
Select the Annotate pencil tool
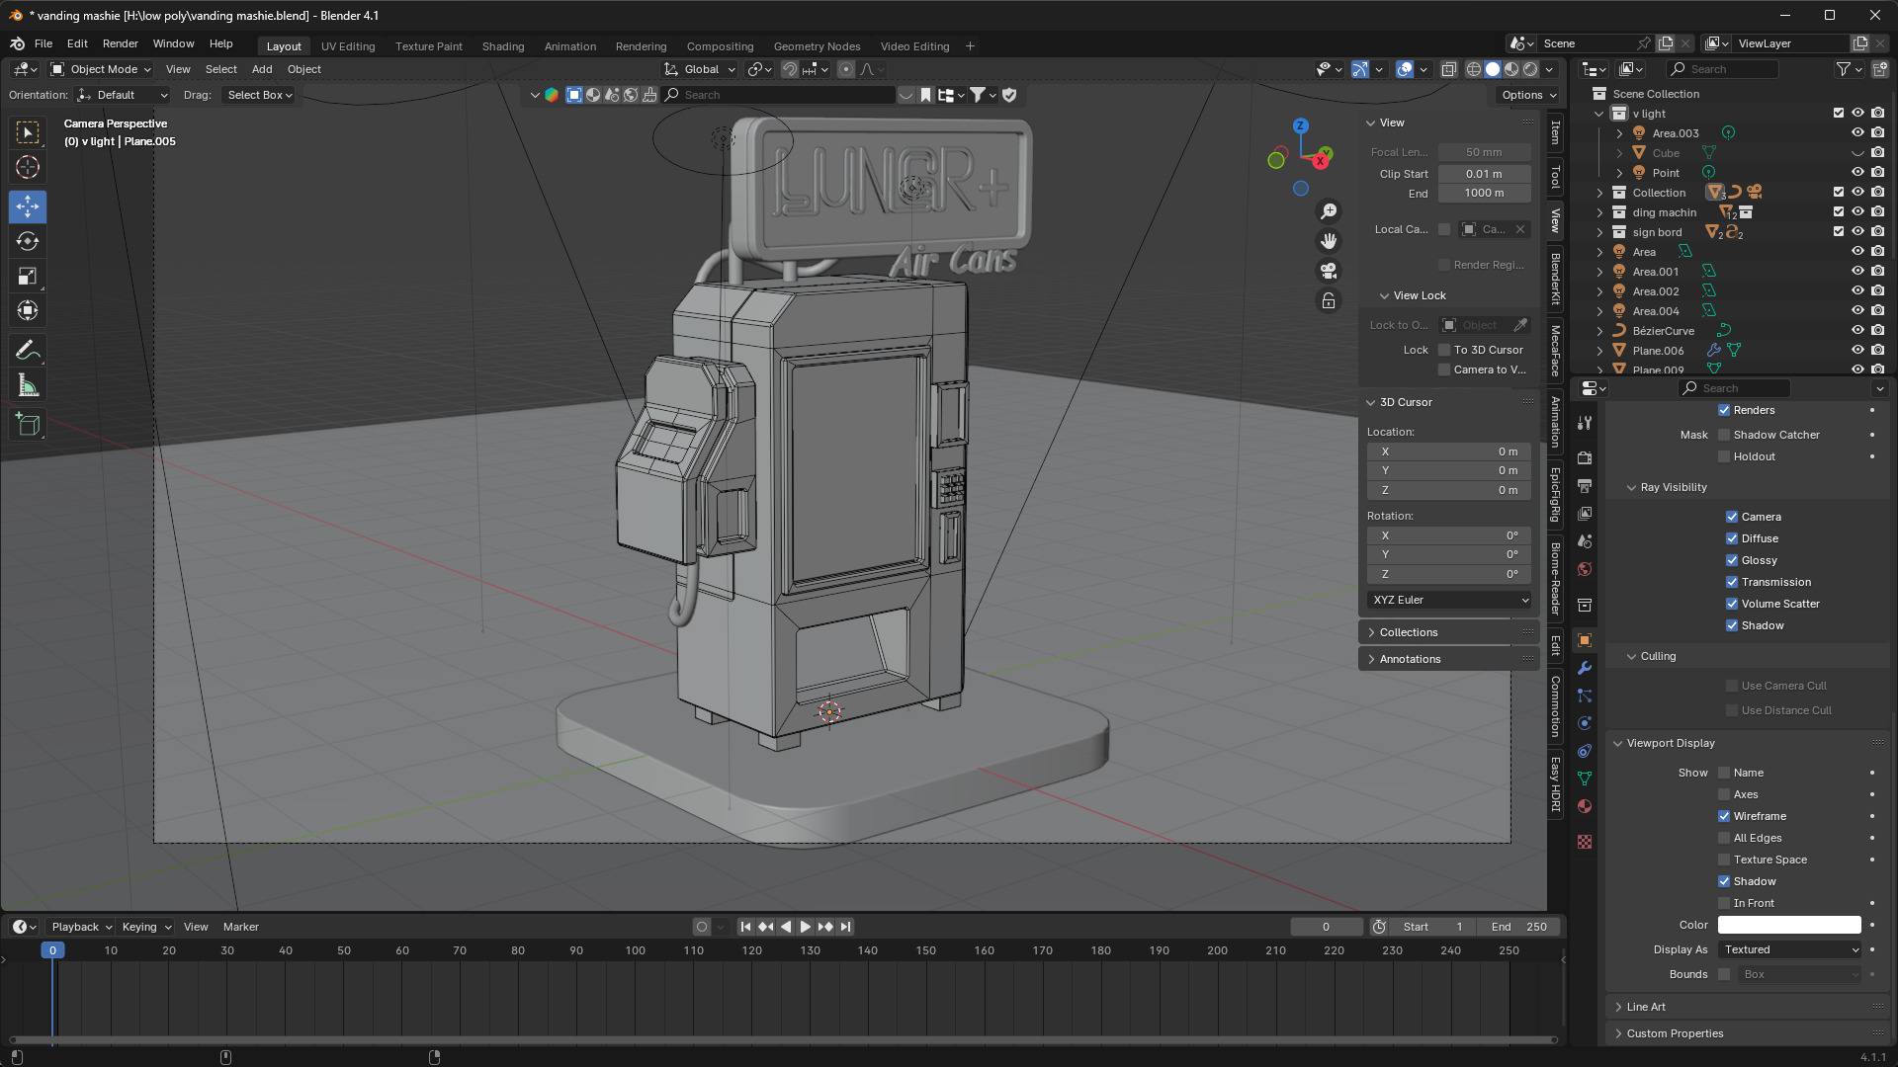[x=28, y=350]
